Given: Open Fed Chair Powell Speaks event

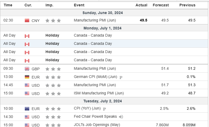Looking at the screenshot, I should (95, 116).
